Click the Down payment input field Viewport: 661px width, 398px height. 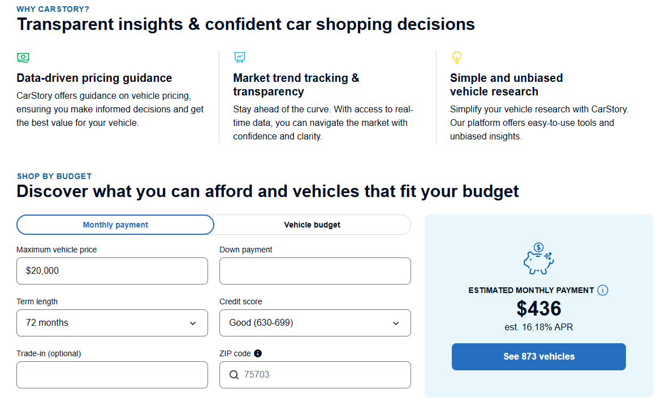click(315, 271)
